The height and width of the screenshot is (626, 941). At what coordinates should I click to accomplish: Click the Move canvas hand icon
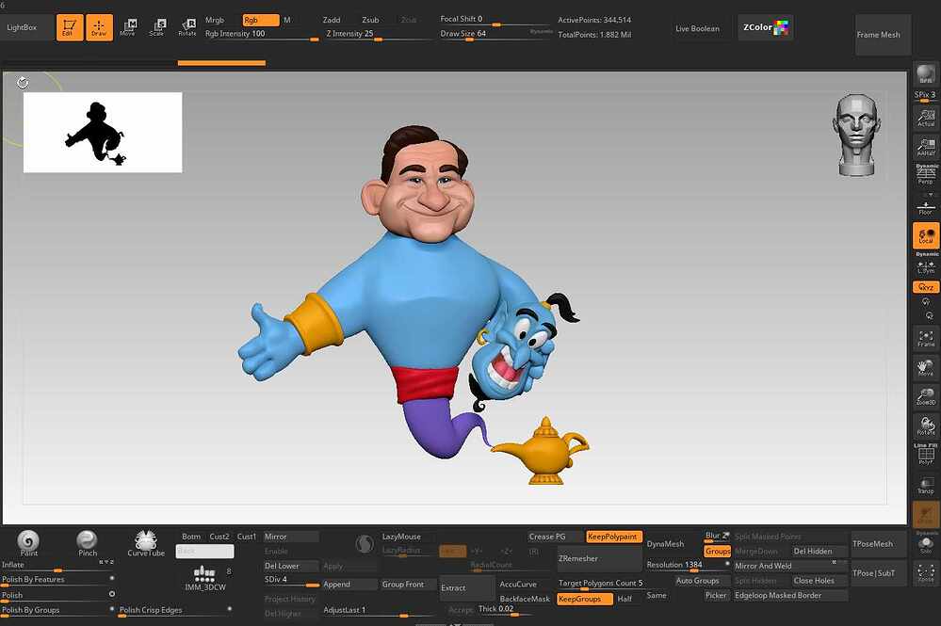[x=926, y=367]
